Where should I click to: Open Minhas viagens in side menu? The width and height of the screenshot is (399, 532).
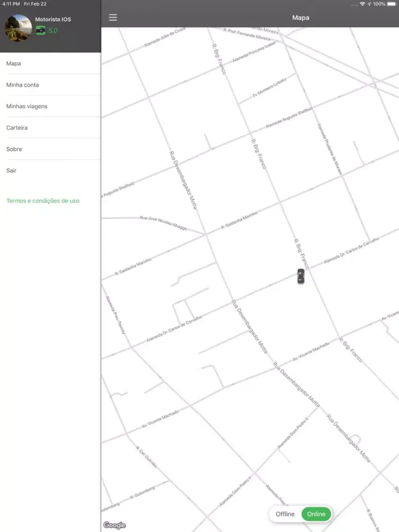point(50,106)
